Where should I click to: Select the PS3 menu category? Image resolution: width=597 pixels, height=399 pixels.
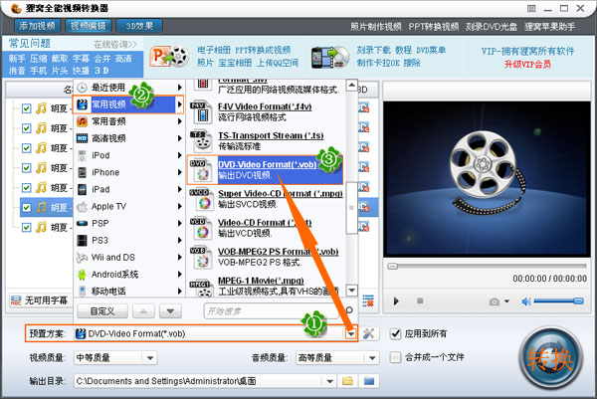[x=128, y=240]
